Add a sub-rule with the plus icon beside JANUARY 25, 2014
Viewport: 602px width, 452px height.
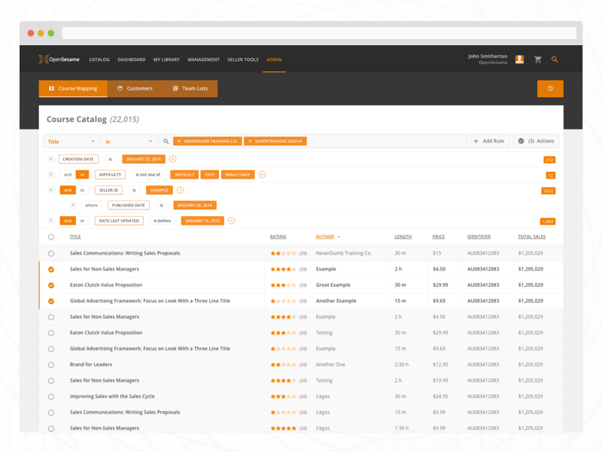[x=172, y=159]
